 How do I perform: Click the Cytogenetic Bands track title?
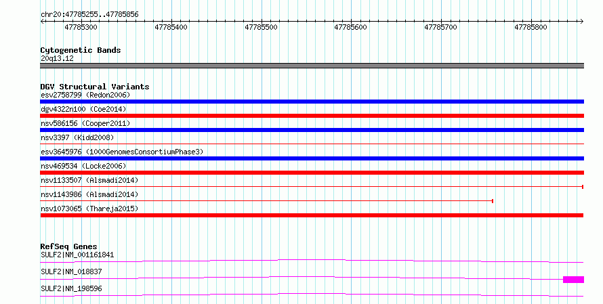coord(81,50)
